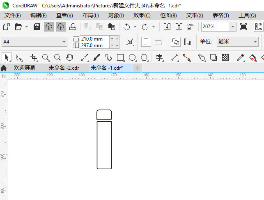This screenshot has height=200, width=264.
Task: Redo the last undone action
Action: 145,27
